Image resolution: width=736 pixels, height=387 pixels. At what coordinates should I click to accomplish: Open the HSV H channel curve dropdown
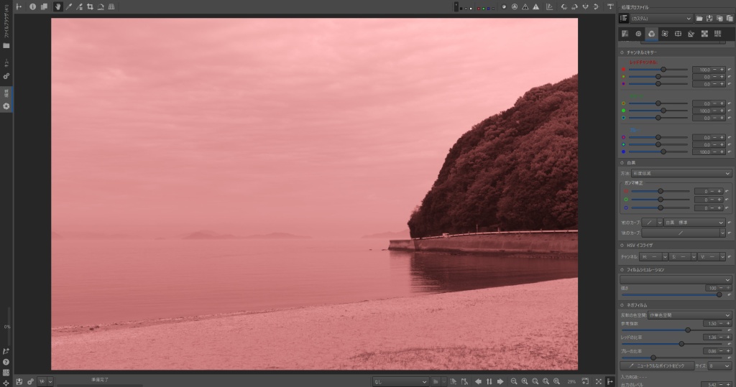coord(665,256)
